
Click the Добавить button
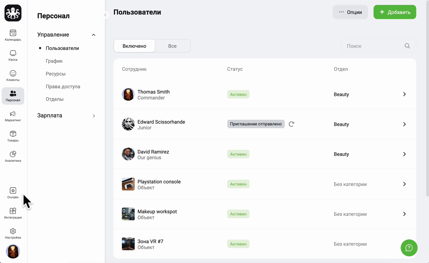(395, 12)
